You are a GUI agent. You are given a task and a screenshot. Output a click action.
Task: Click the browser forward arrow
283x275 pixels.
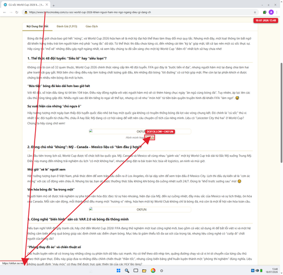(11, 12)
